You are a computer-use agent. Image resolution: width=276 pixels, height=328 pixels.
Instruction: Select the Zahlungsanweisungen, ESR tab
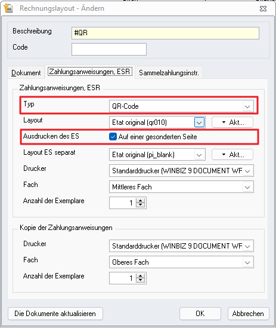point(90,72)
